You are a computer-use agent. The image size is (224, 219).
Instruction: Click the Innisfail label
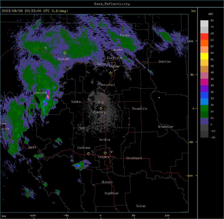108,85
